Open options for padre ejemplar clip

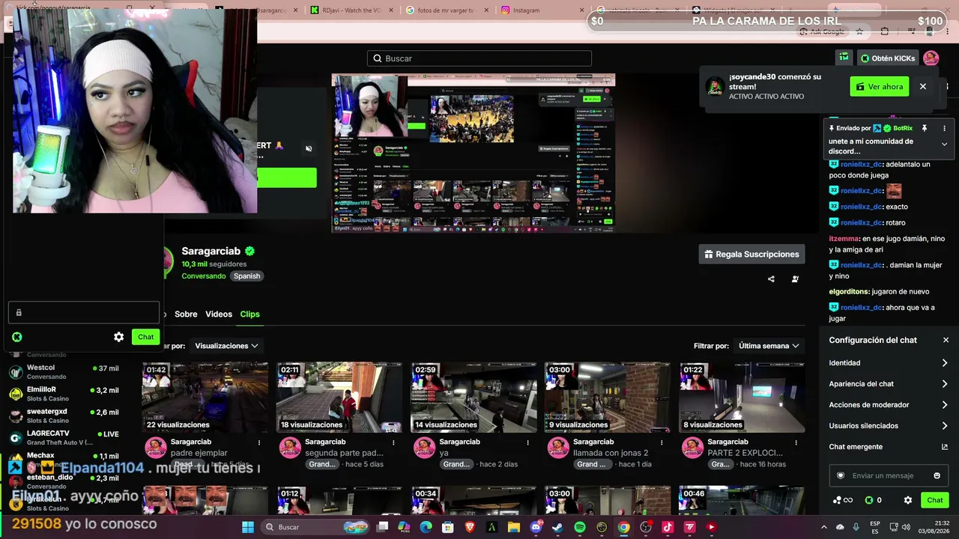click(x=258, y=442)
